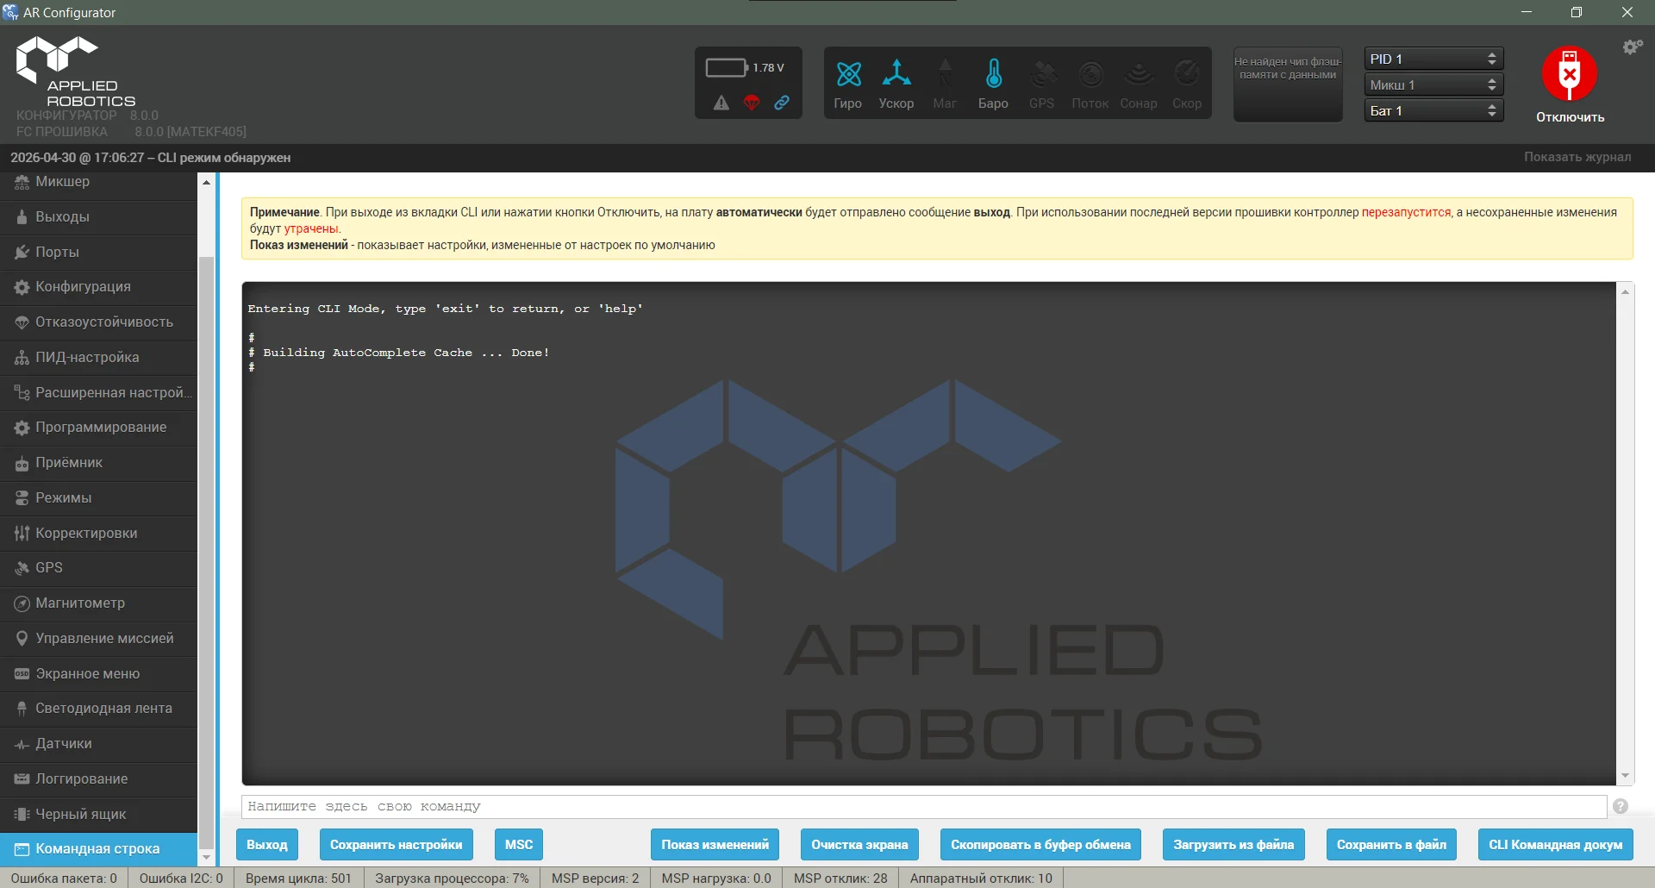
Task: Click the airspeed sensor icon
Action: tap(1187, 74)
